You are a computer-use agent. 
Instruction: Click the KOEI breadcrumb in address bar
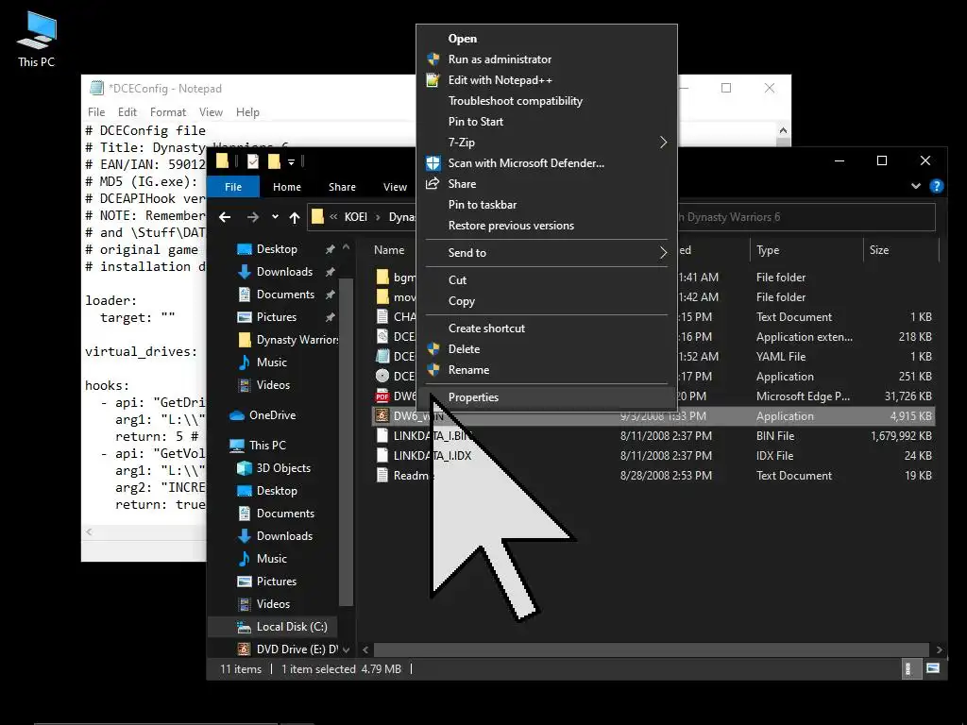pyautogui.click(x=356, y=217)
